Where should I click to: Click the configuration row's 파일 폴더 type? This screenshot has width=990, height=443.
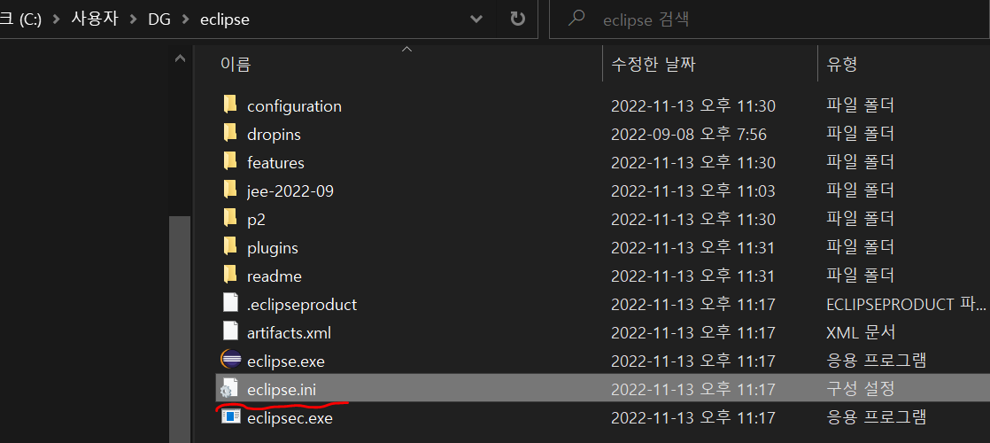pyautogui.click(x=860, y=106)
